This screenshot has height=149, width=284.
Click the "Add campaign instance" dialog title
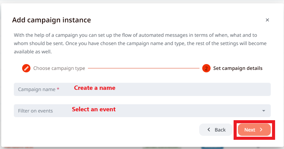pyautogui.click(x=51, y=20)
